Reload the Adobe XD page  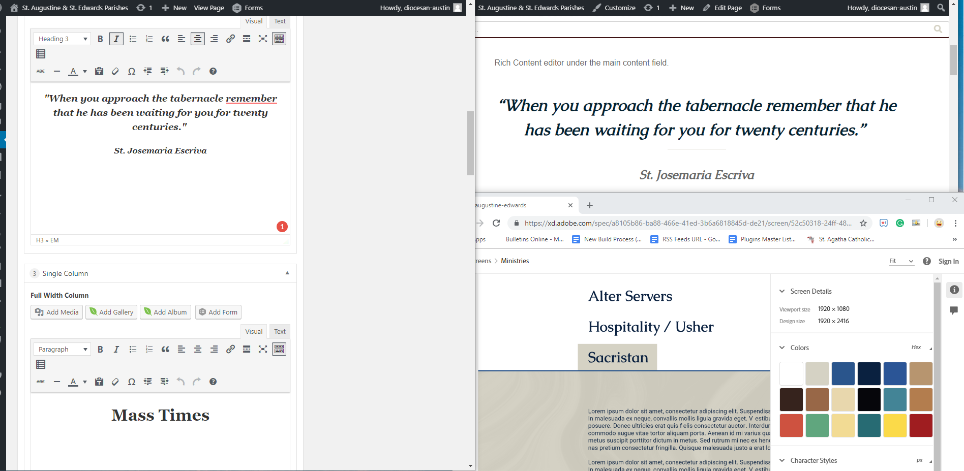(496, 223)
